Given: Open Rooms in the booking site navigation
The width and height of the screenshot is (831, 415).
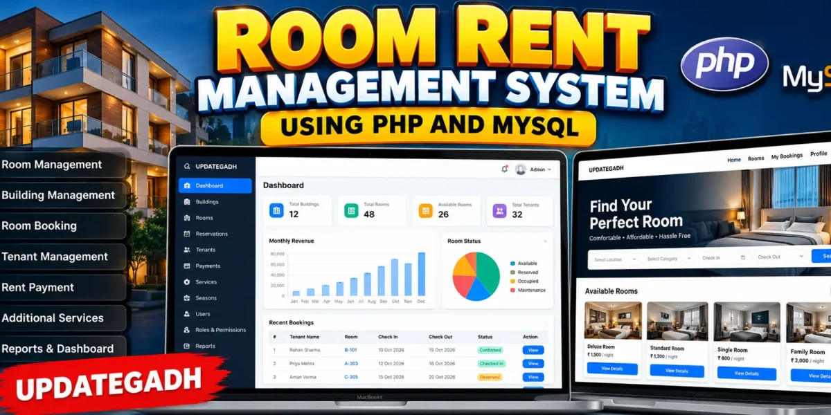Looking at the screenshot, I should point(756,158).
